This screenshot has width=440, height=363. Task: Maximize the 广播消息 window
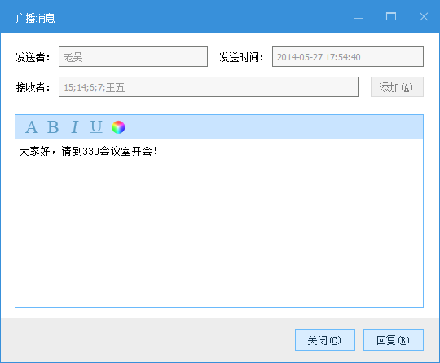point(391,17)
